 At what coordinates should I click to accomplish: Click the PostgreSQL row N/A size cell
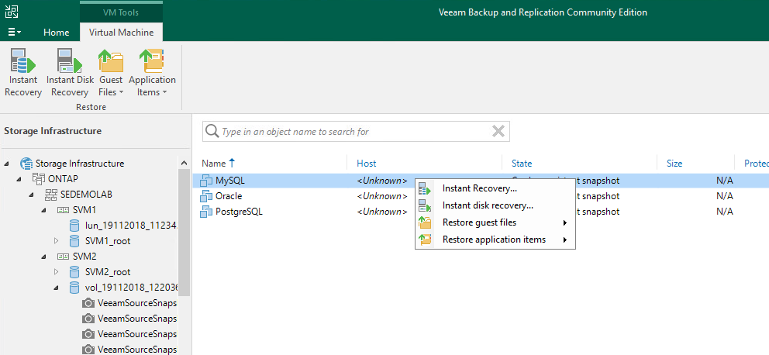[x=724, y=212]
